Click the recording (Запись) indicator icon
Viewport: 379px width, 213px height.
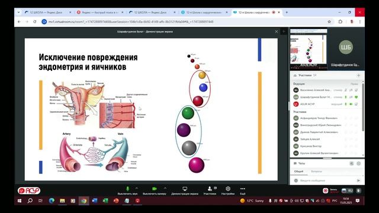[x=326, y=191]
